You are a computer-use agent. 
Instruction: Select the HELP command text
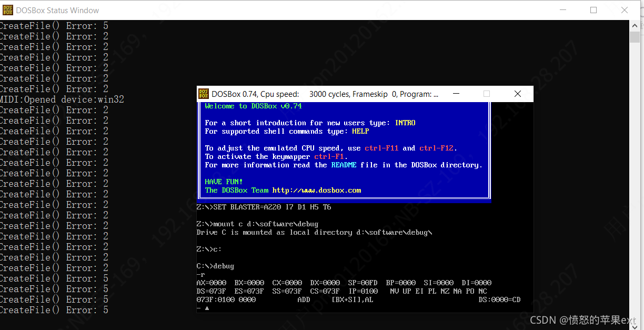(x=360, y=131)
